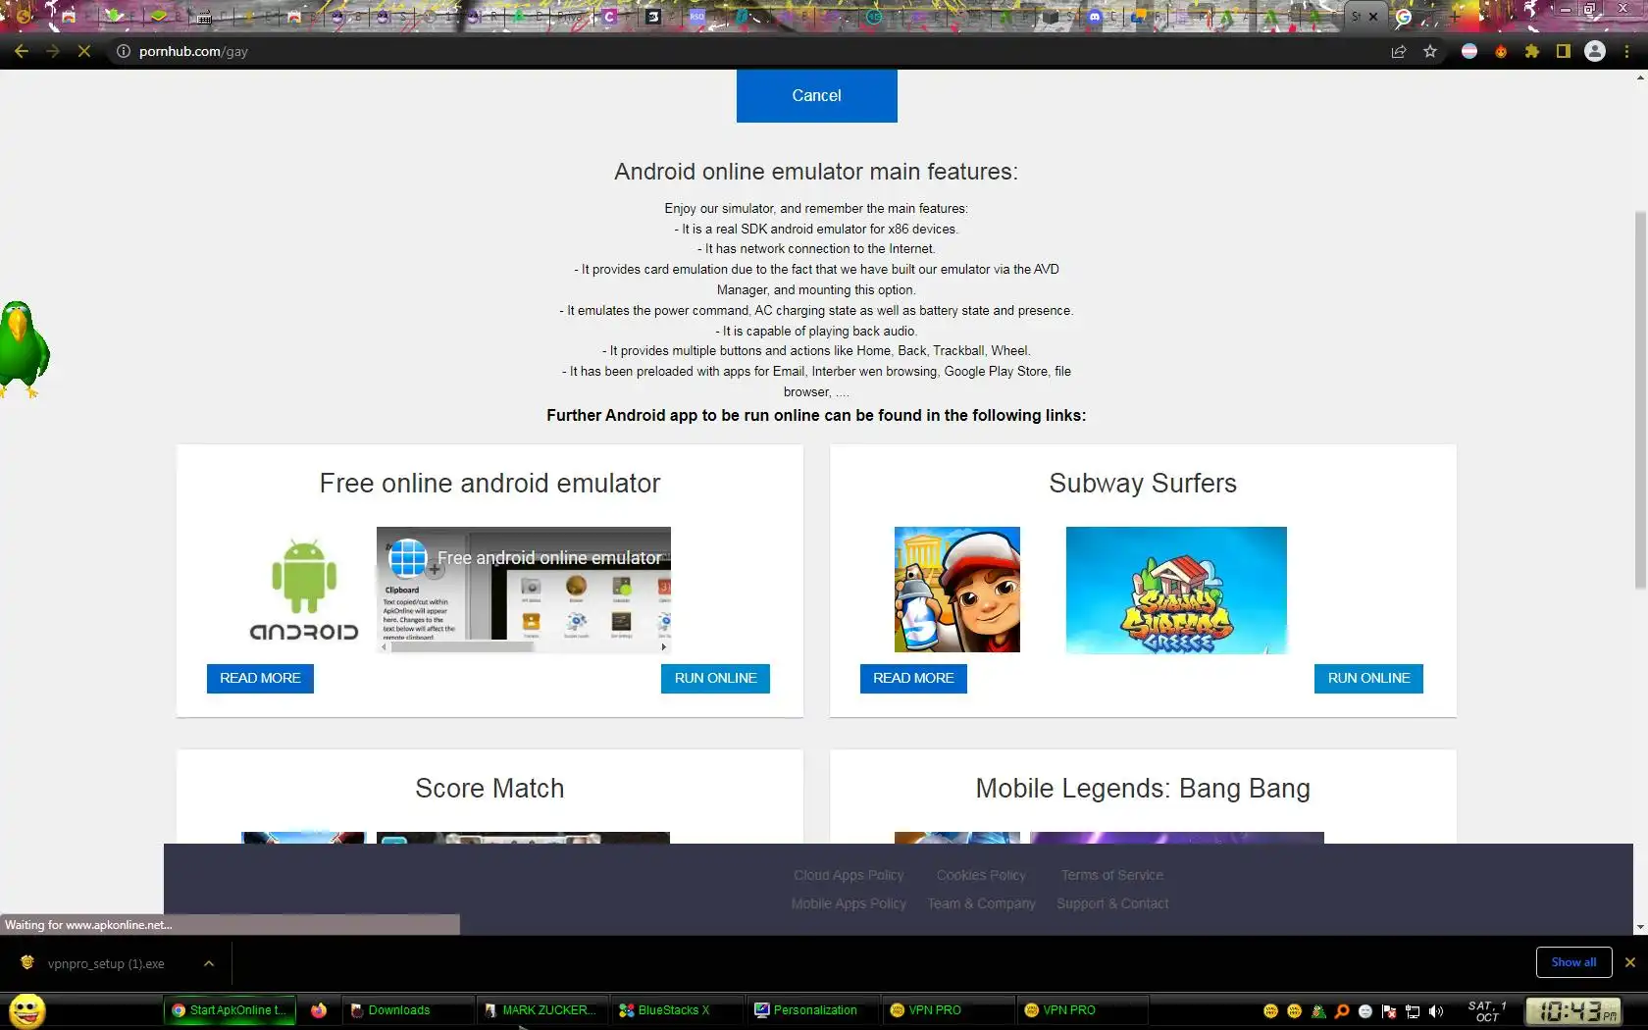Image resolution: width=1648 pixels, height=1030 pixels.
Task: Click the Score Match card title
Action: tap(489, 788)
